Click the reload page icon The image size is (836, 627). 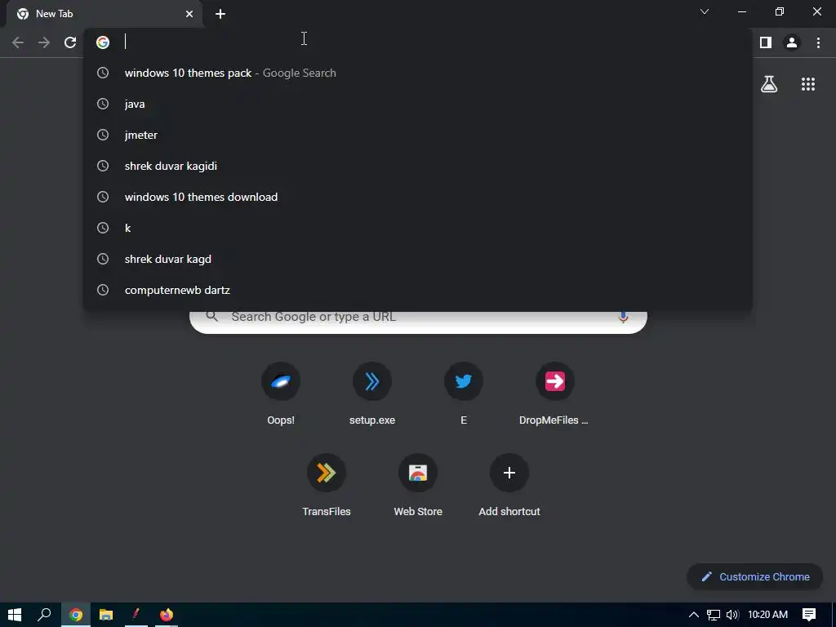(70, 42)
